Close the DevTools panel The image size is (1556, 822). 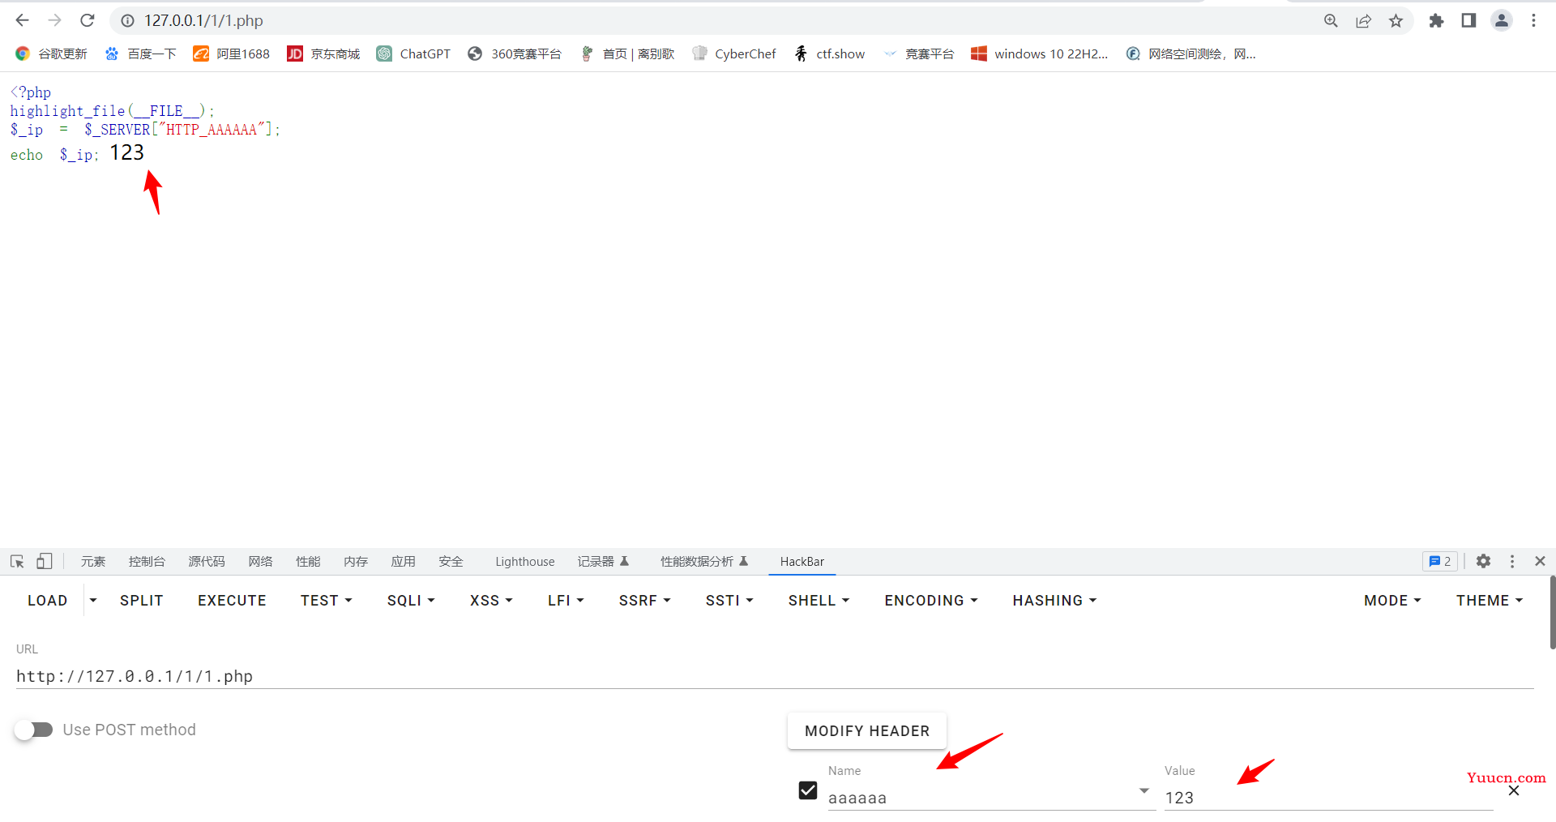click(x=1540, y=561)
